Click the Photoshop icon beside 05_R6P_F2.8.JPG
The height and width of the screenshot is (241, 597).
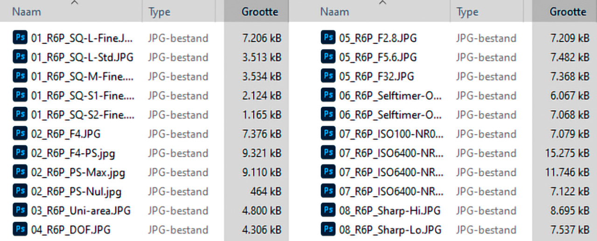(x=328, y=38)
